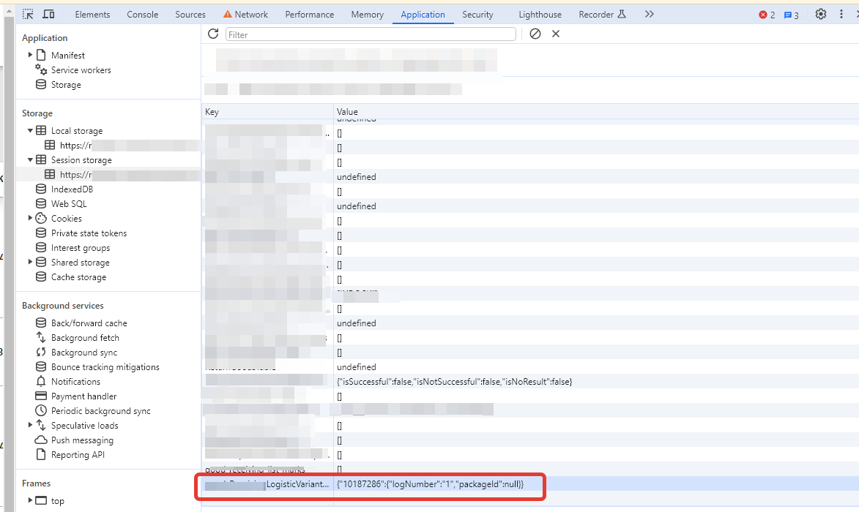Screen dimensions: 859x512
Task: Click the inspect element picker icon
Action: point(28,15)
